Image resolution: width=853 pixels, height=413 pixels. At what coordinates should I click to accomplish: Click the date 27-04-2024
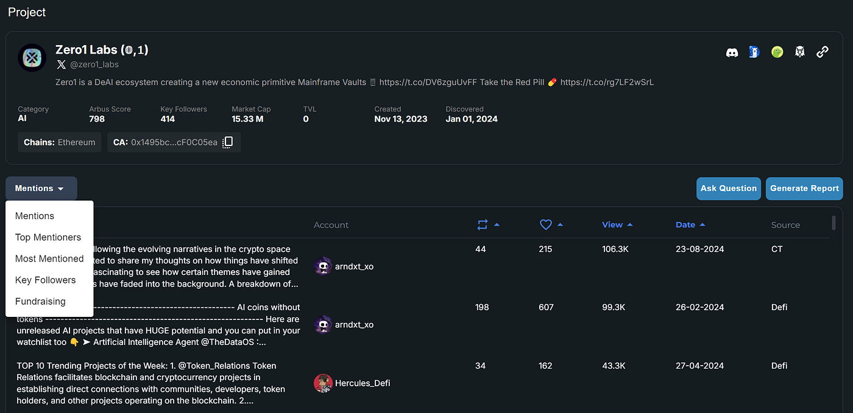pos(699,366)
